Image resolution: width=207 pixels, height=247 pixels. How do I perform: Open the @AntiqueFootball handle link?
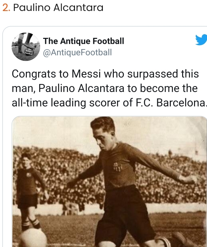click(x=77, y=52)
